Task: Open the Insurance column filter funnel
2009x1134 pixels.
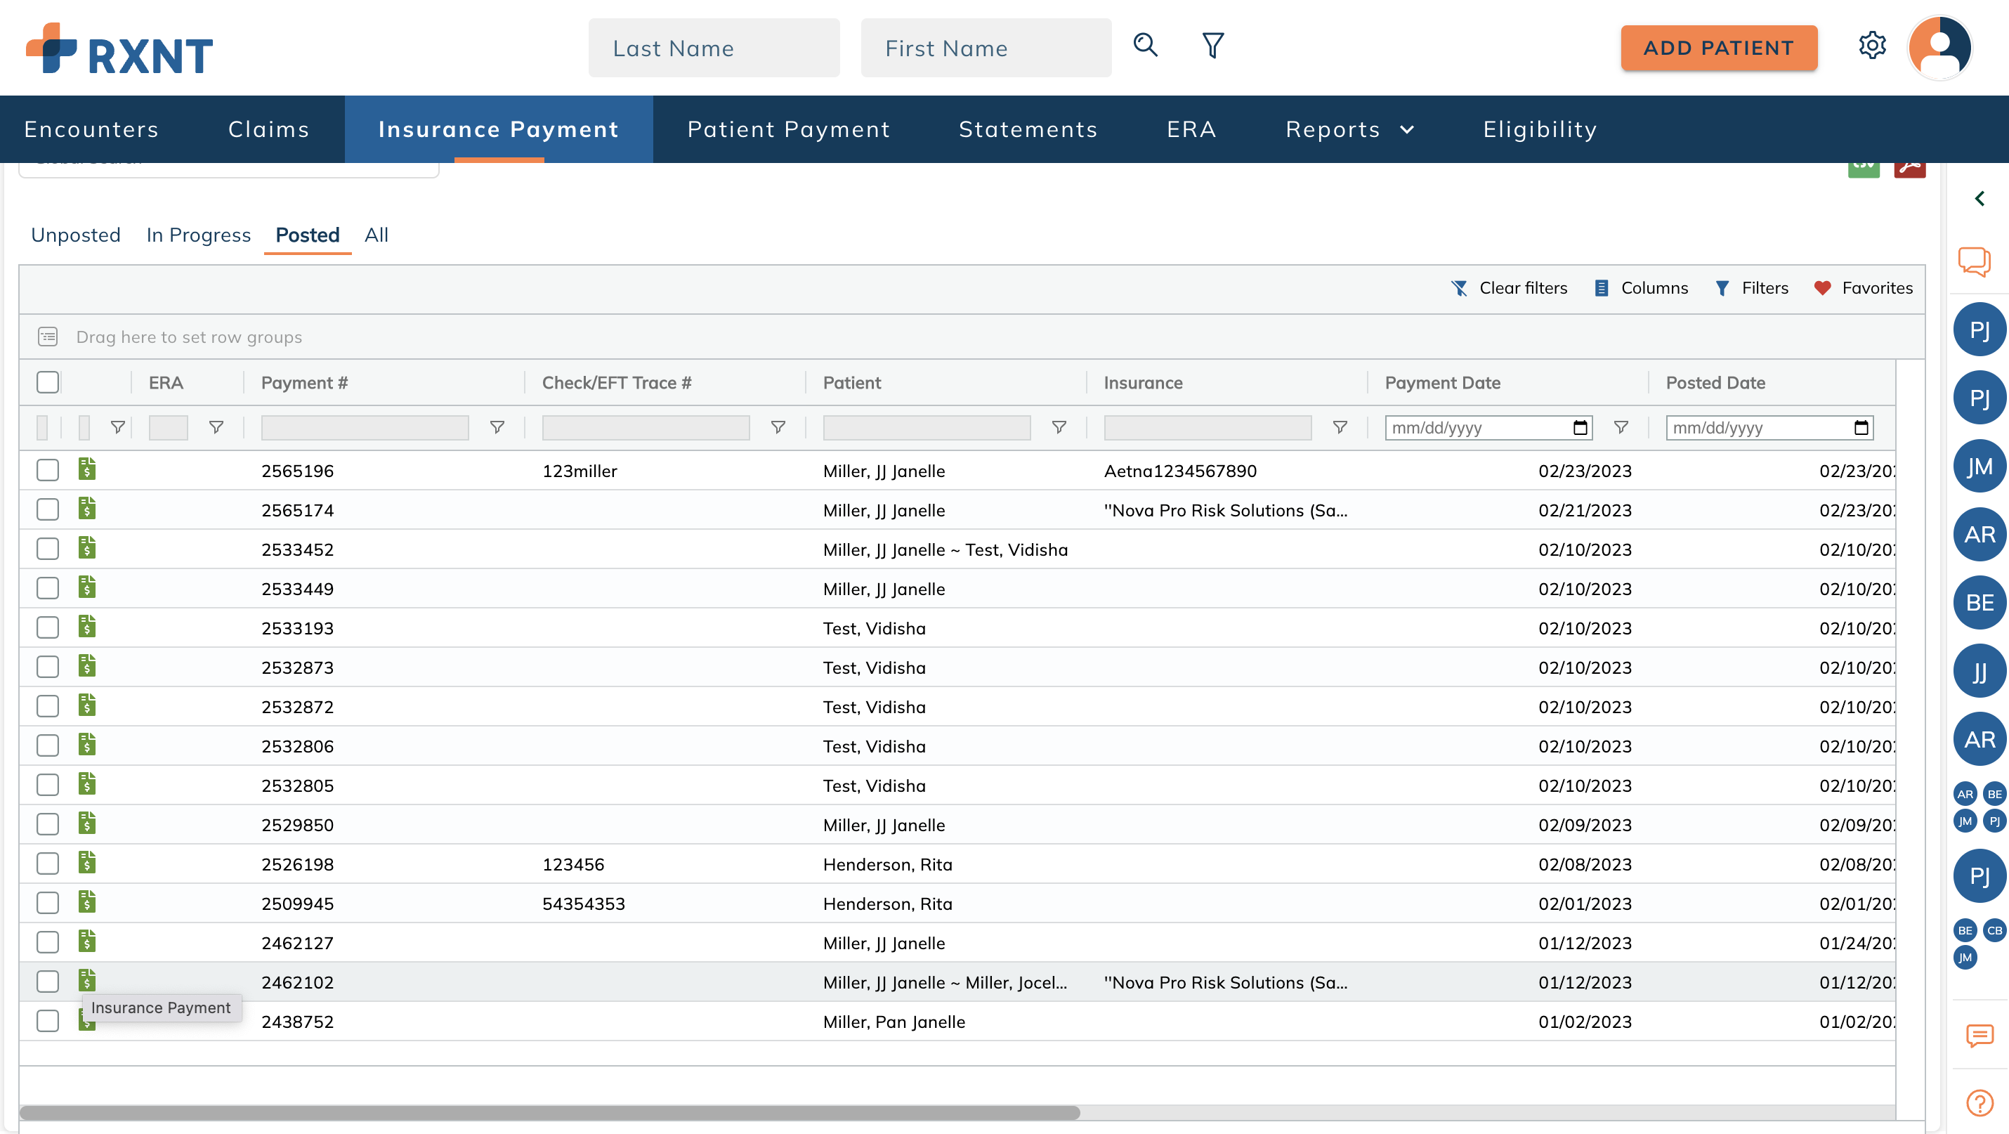Action: coord(1339,427)
